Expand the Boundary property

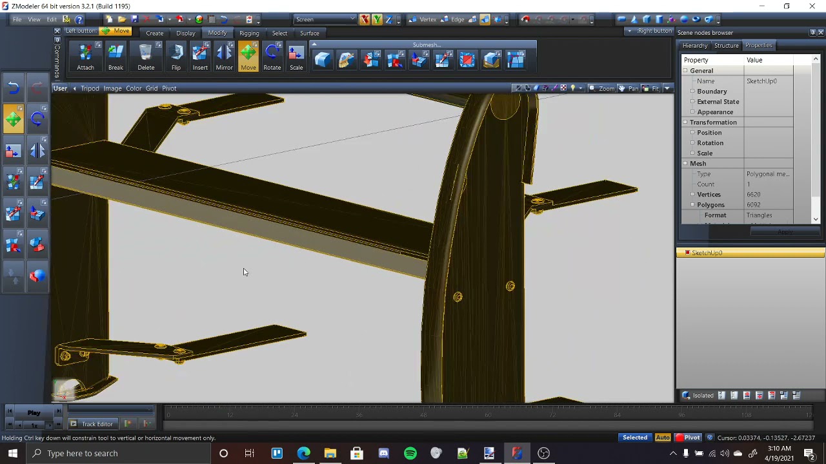693,92
